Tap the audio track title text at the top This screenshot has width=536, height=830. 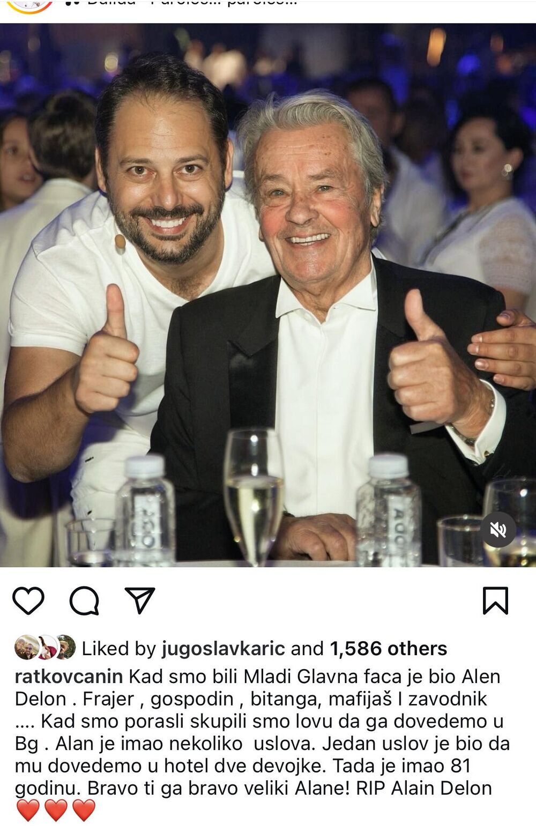click(191, 3)
